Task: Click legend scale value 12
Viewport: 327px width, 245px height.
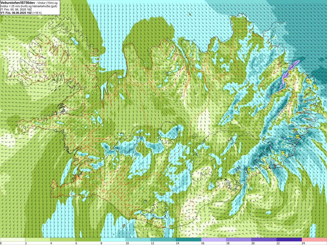Action: click(152, 243)
